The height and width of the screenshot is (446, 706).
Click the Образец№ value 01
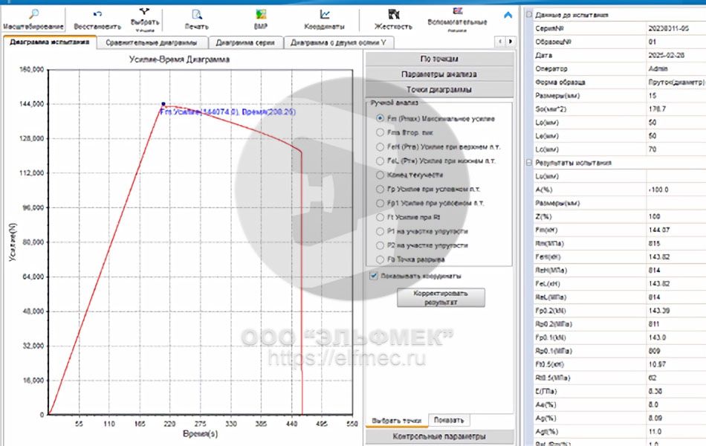(652, 42)
